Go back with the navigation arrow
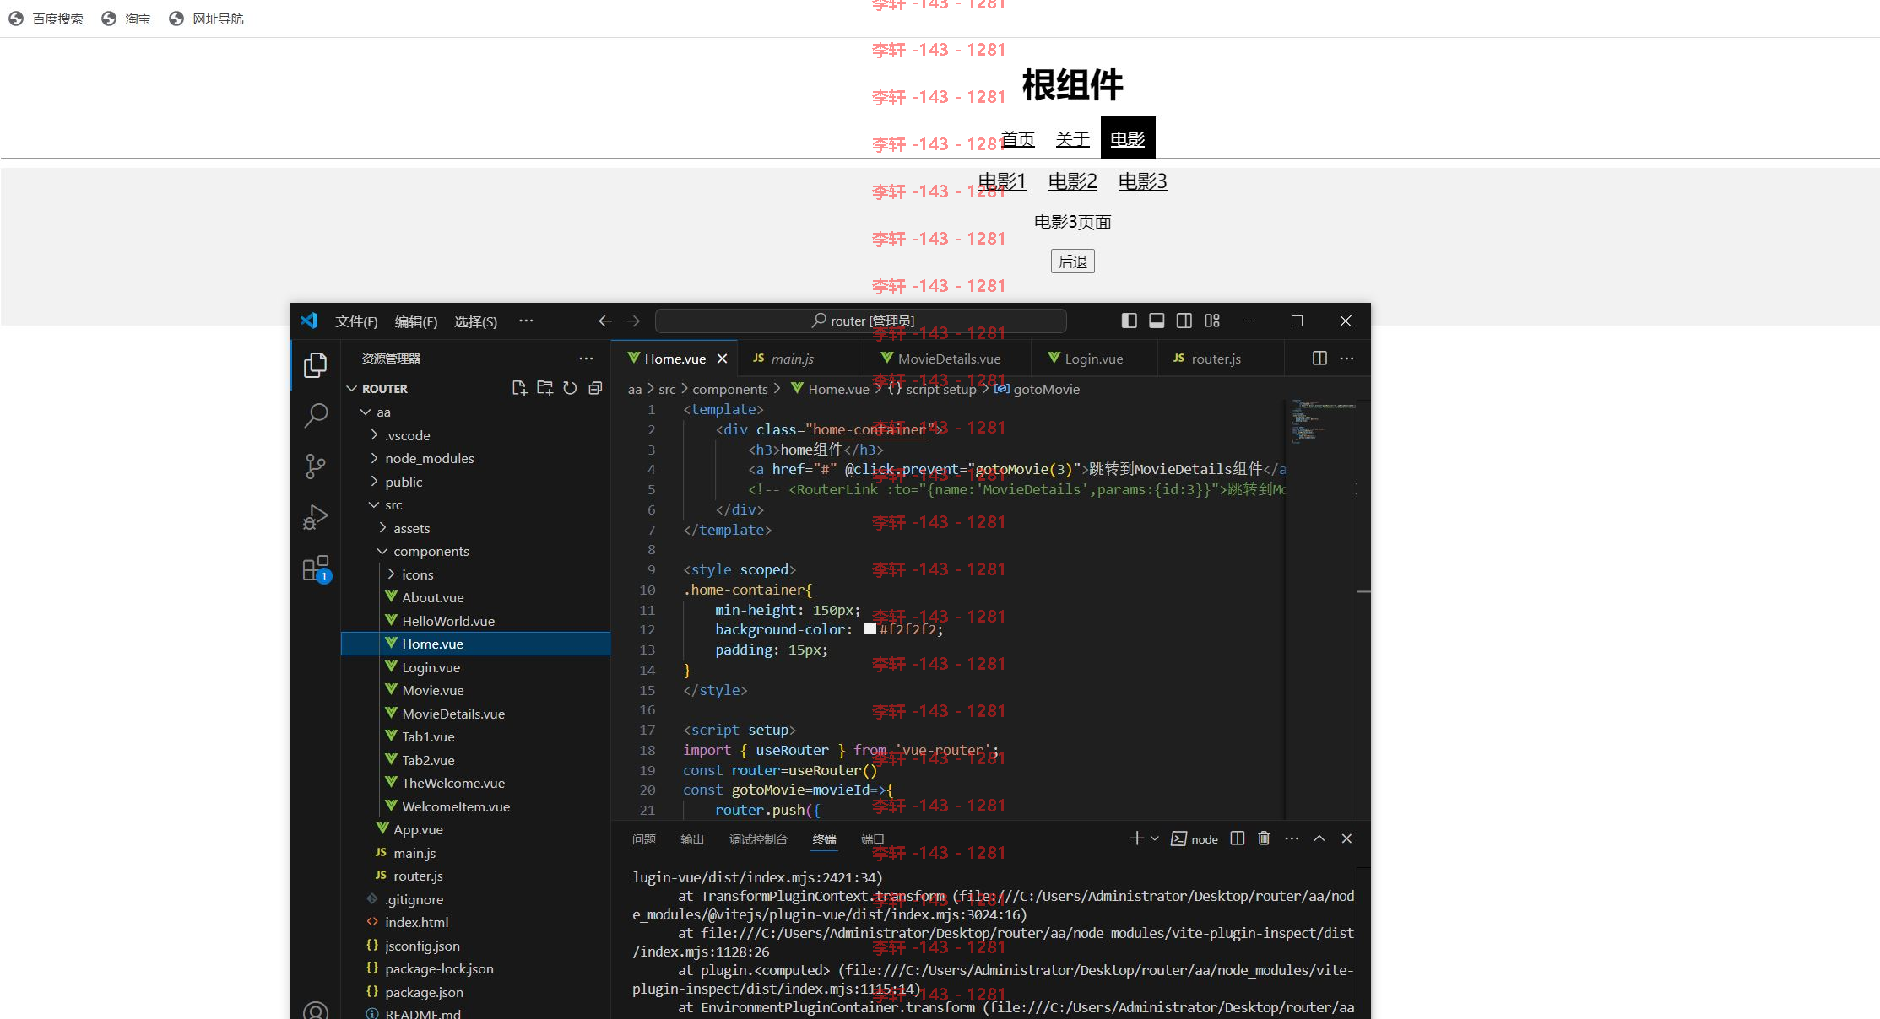 click(605, 321)
